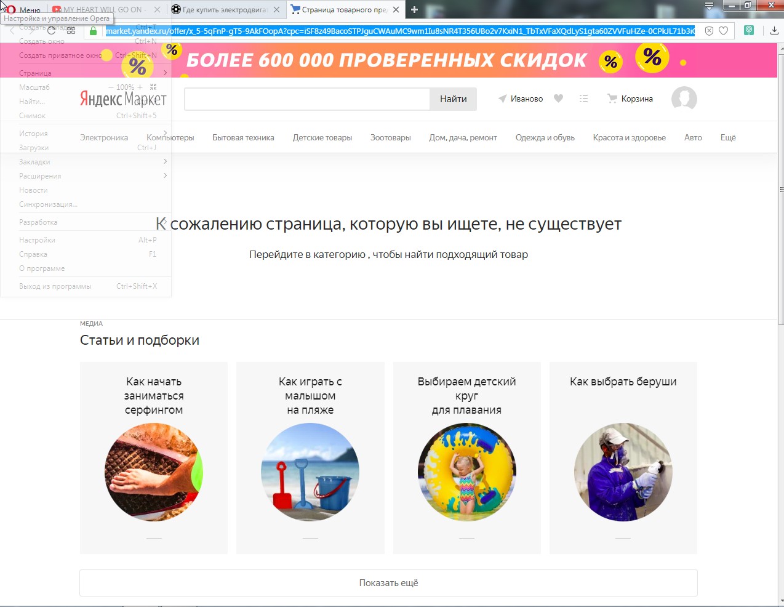Viewport: 784px width, 607px height.
Task: Open the Зоотовары category
Action: tap(391, 137)
